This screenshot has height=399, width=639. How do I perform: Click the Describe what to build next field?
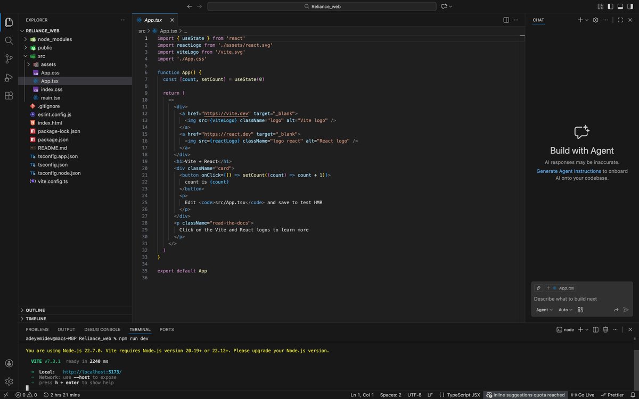pyautogui.click(x=564, y=298)
